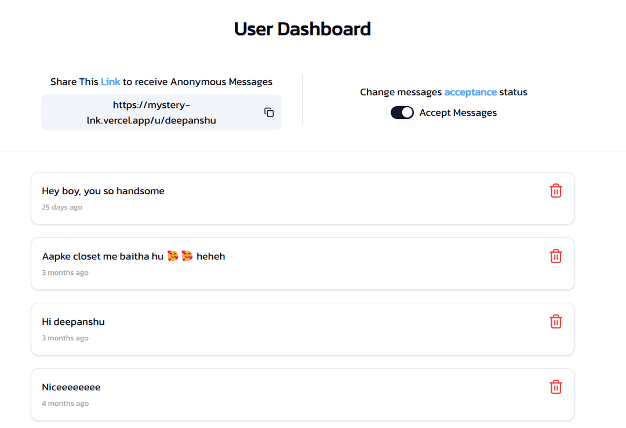Delete the 'Hi deepanshu' message
Viewport: 626px width, 428px height.
pyautogui.click(x=555, y=322)
